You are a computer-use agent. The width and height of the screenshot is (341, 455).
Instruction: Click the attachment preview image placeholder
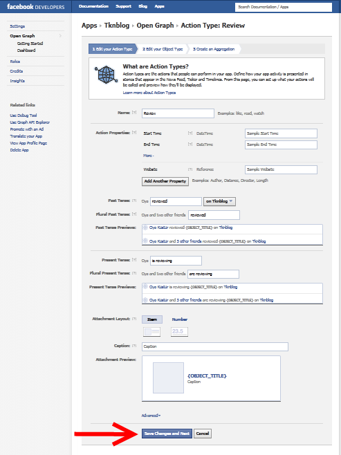click(168, 378)
